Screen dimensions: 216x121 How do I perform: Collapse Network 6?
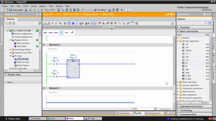click(44, 45)
